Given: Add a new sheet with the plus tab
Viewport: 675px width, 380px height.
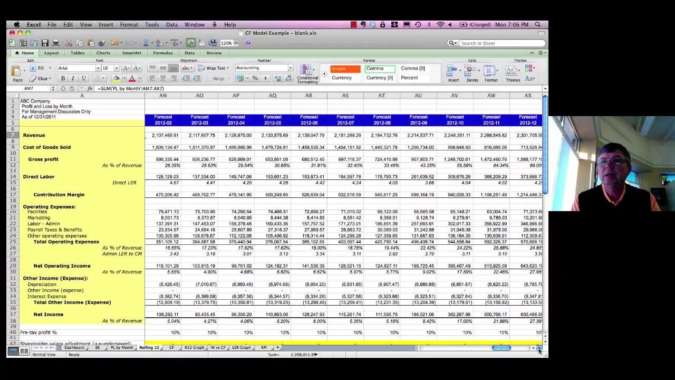Looking at the screenshot, I should tap(278, 348).
